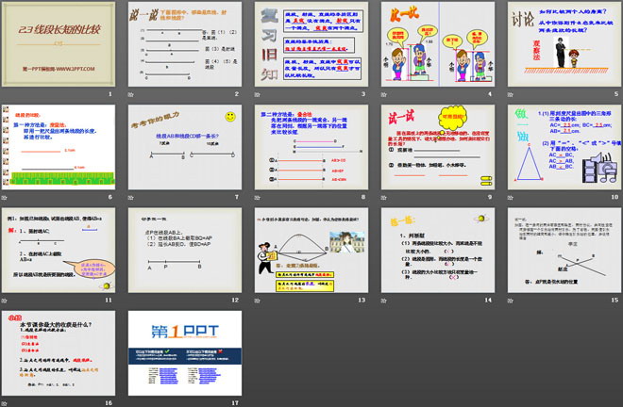Click the animation star icon under slide 2

130,94
